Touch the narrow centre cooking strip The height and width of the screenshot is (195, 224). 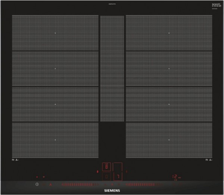click(112, 69)
